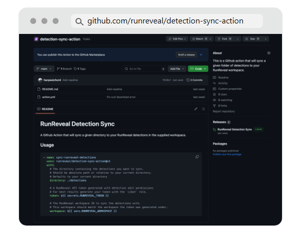Select the README tab
300x236 pixels.
45,109
